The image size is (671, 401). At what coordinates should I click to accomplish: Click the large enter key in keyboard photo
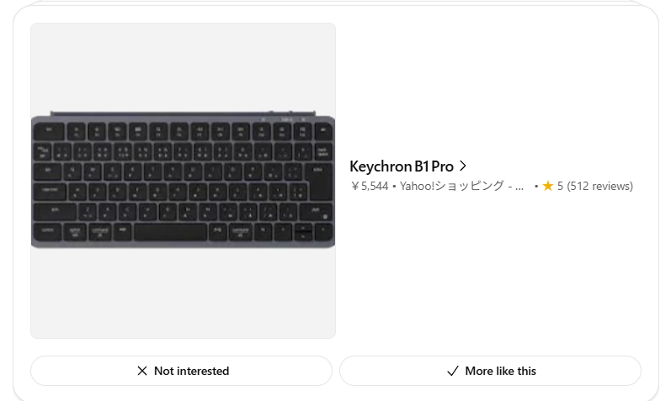point(319,182)
